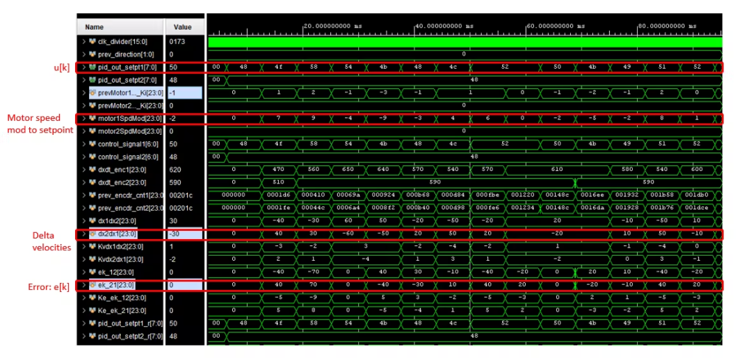Viewport: 751px width, 358px height.
Task: Click the signal icon of dx2dx1[23:0]
Action: click(91, 234)
